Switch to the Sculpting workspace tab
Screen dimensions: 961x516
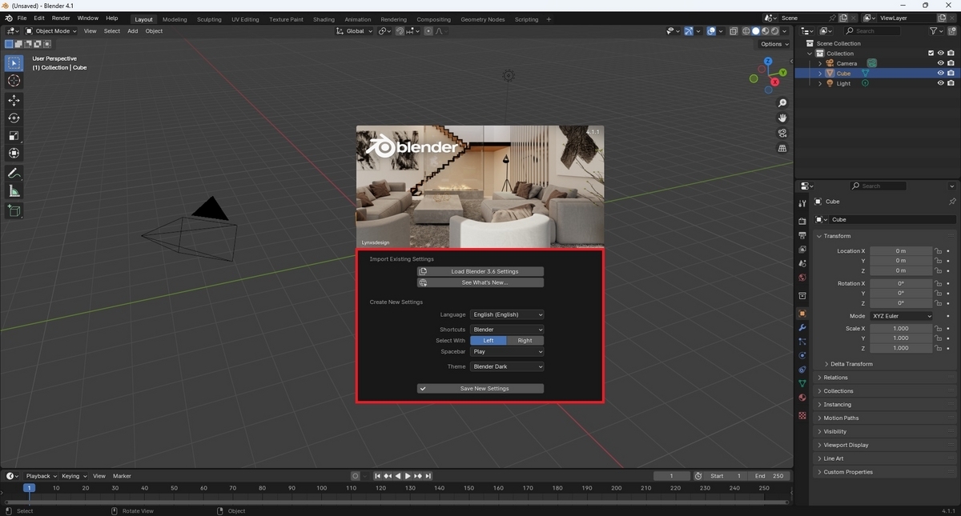pos(209,19)
